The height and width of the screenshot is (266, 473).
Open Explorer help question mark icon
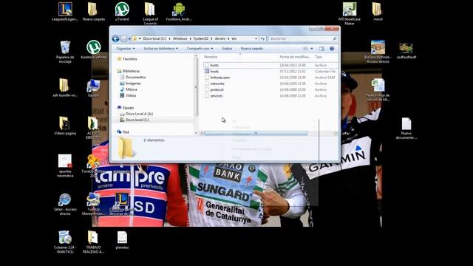coord(332,49)
